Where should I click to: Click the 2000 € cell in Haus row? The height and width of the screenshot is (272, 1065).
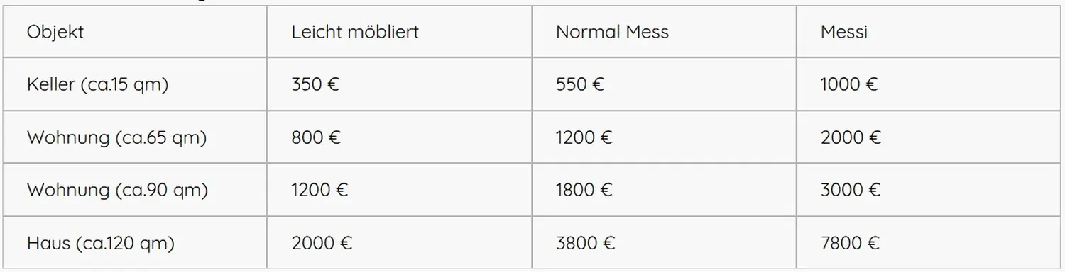click(400, 243)
